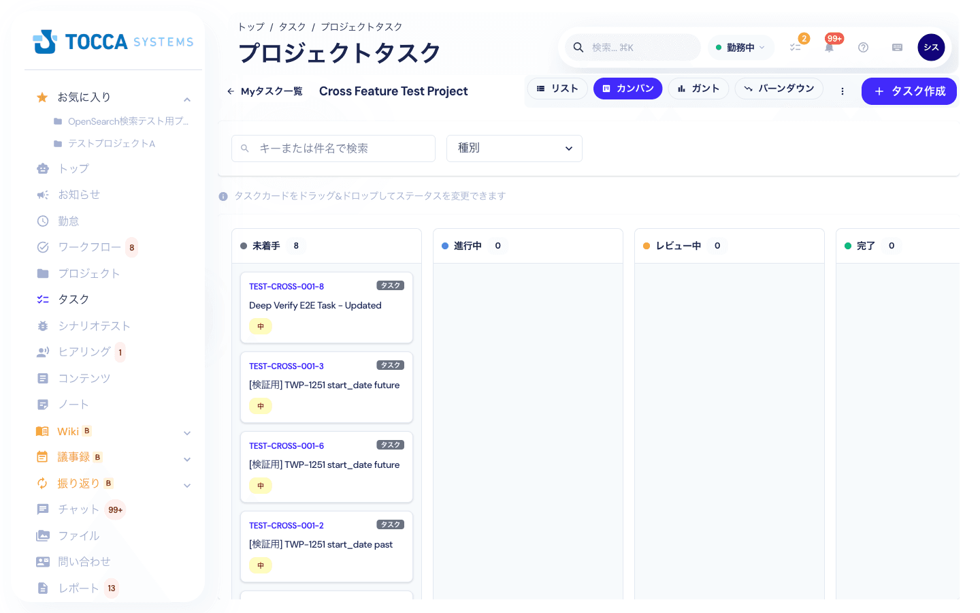Open the ヒアリング voice icon
The height and width of the screenshot is (613, 980).
[x=43, y=352]
